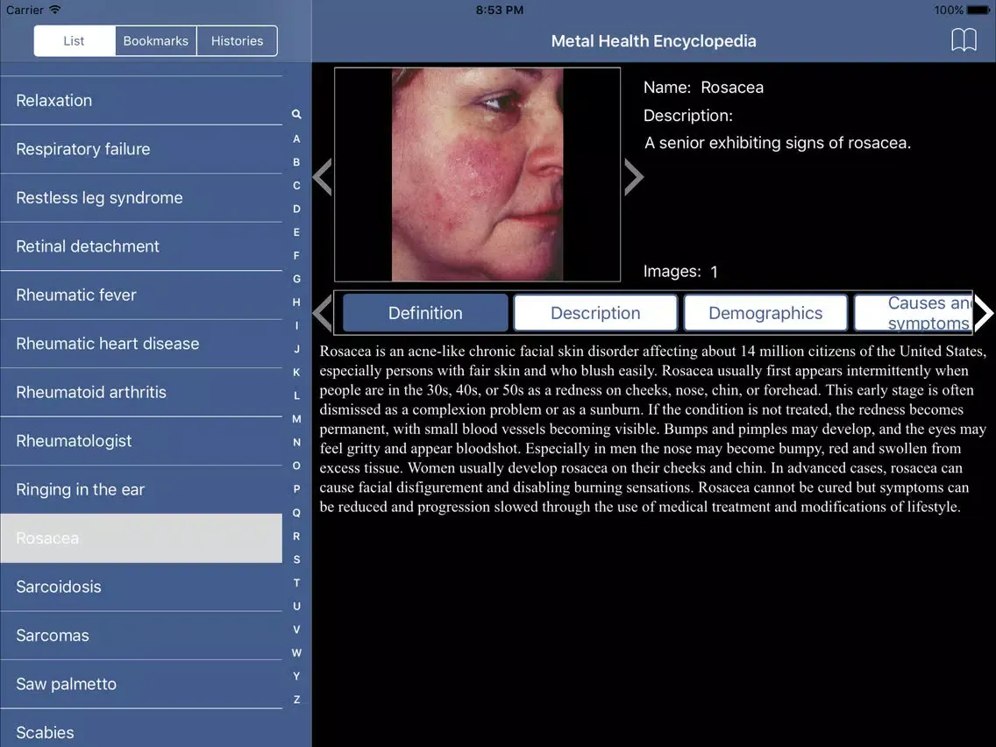996x747 pixels.
Task: Jump to index letter K
Action: coord(296,373)
